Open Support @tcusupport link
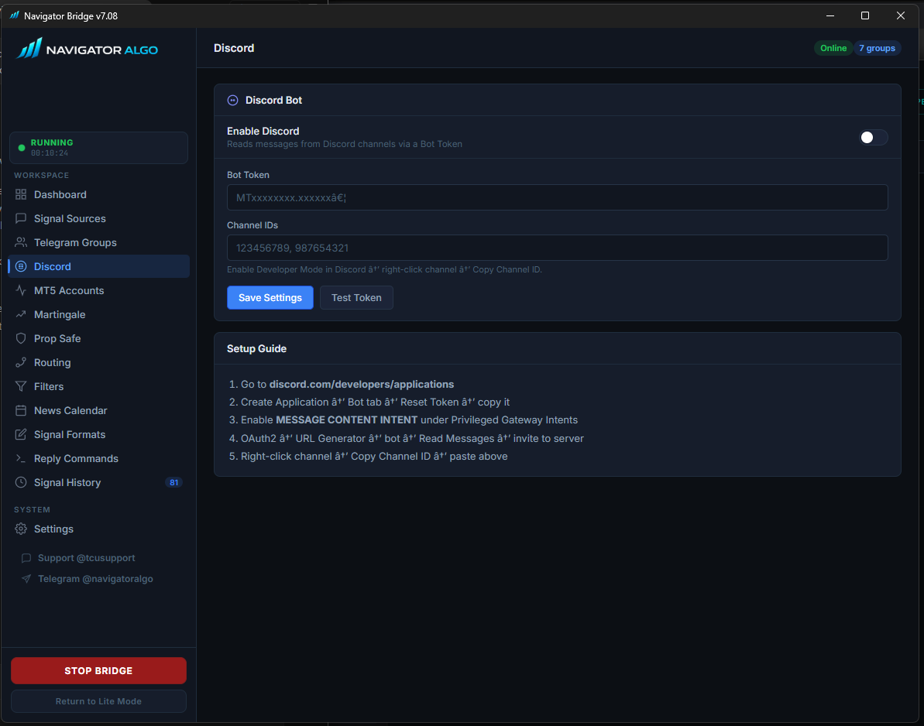 coord(87,557)
